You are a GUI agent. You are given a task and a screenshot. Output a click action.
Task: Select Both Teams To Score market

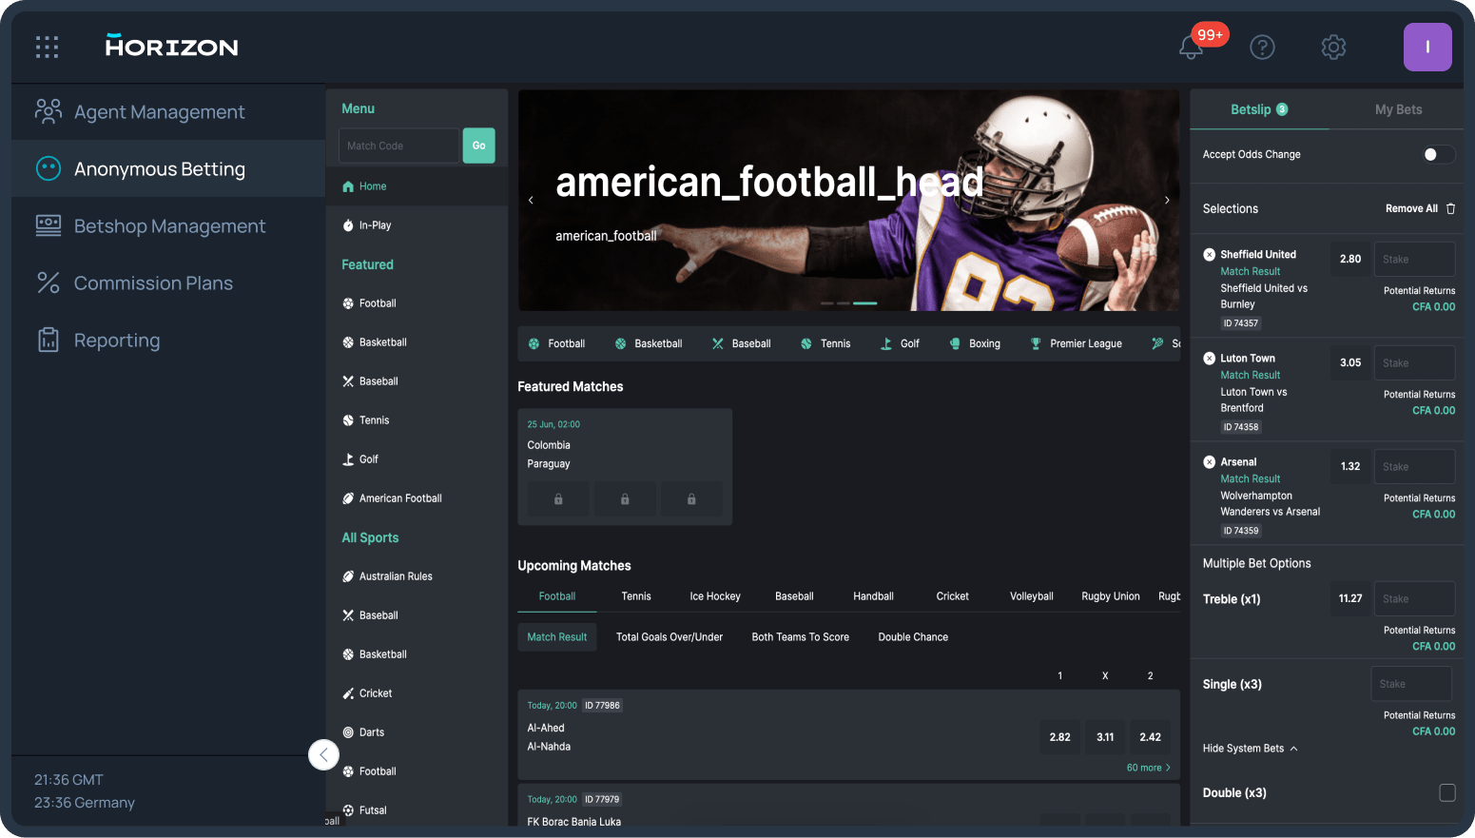point(800,637)
